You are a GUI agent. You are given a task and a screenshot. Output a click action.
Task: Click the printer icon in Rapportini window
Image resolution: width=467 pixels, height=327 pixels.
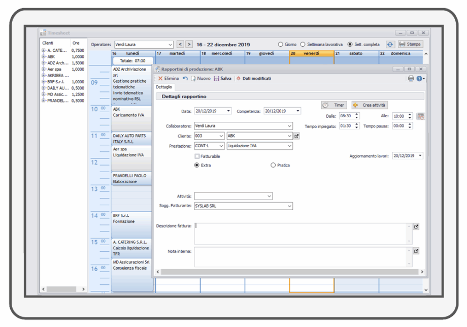pyautogui.click(x=411, y=79)
